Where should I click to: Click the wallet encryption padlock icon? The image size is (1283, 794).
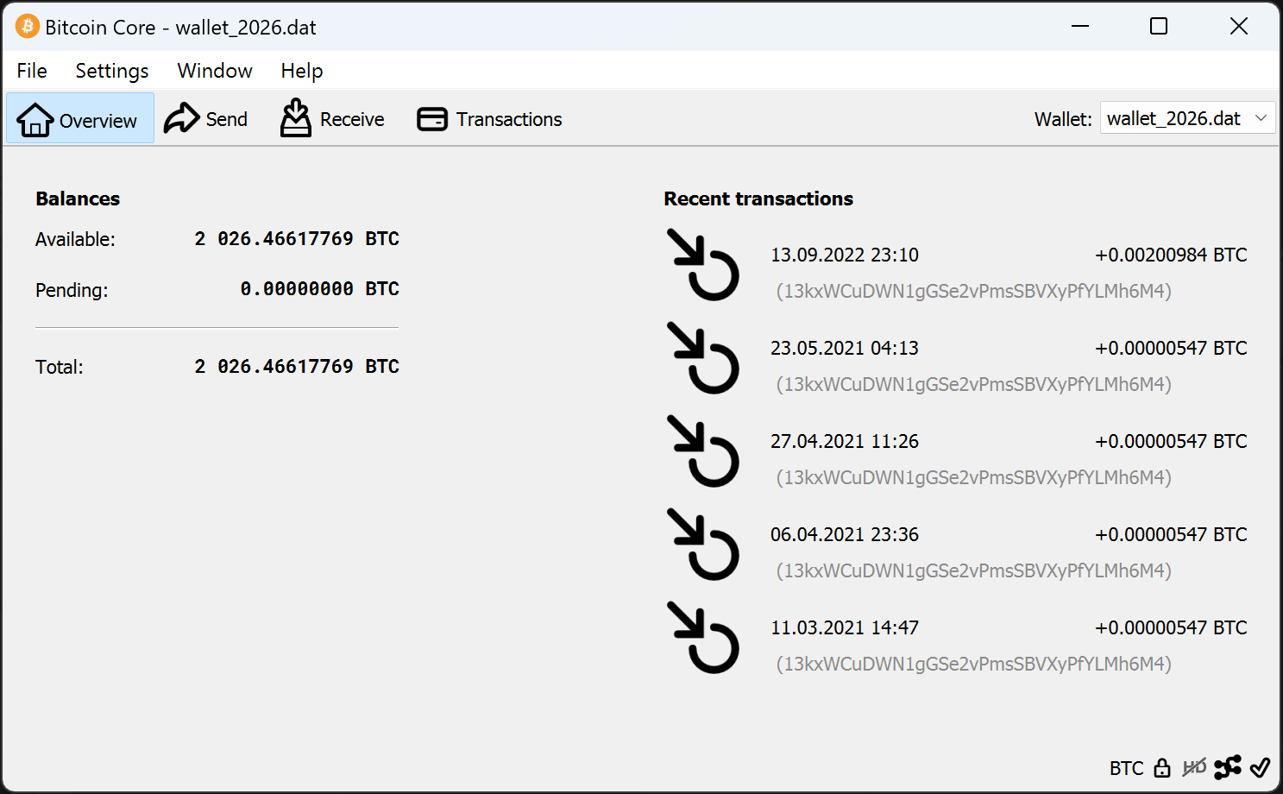pyautogui.click(x=1162, y=767)
